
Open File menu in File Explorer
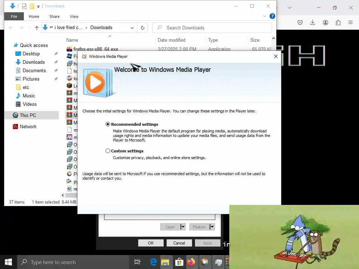coord(14,16)
